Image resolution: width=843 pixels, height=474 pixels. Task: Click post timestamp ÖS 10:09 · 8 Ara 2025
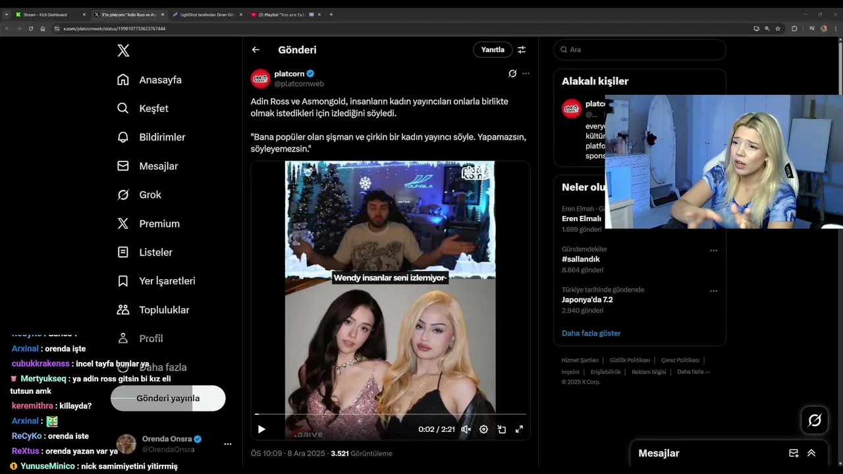pyautogui.click(x=288, y=454)
